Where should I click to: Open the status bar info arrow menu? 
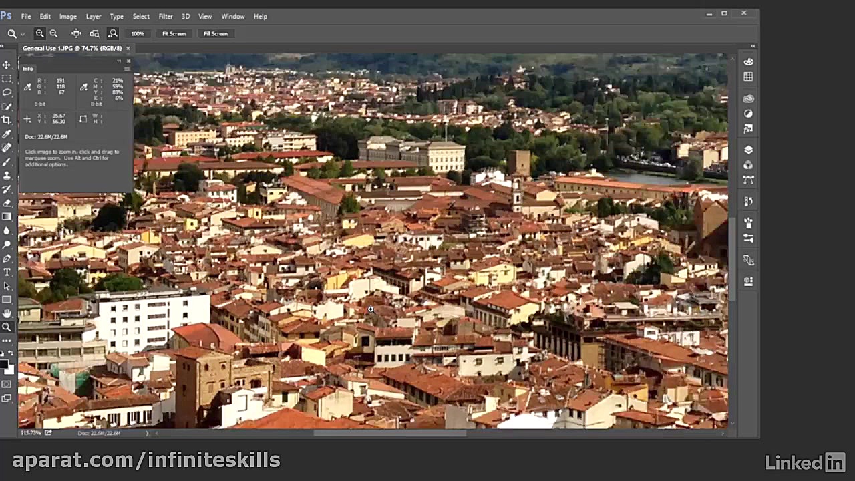148,433
